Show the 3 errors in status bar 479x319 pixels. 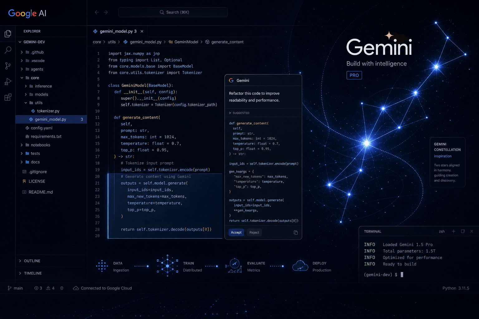point(38,288)
